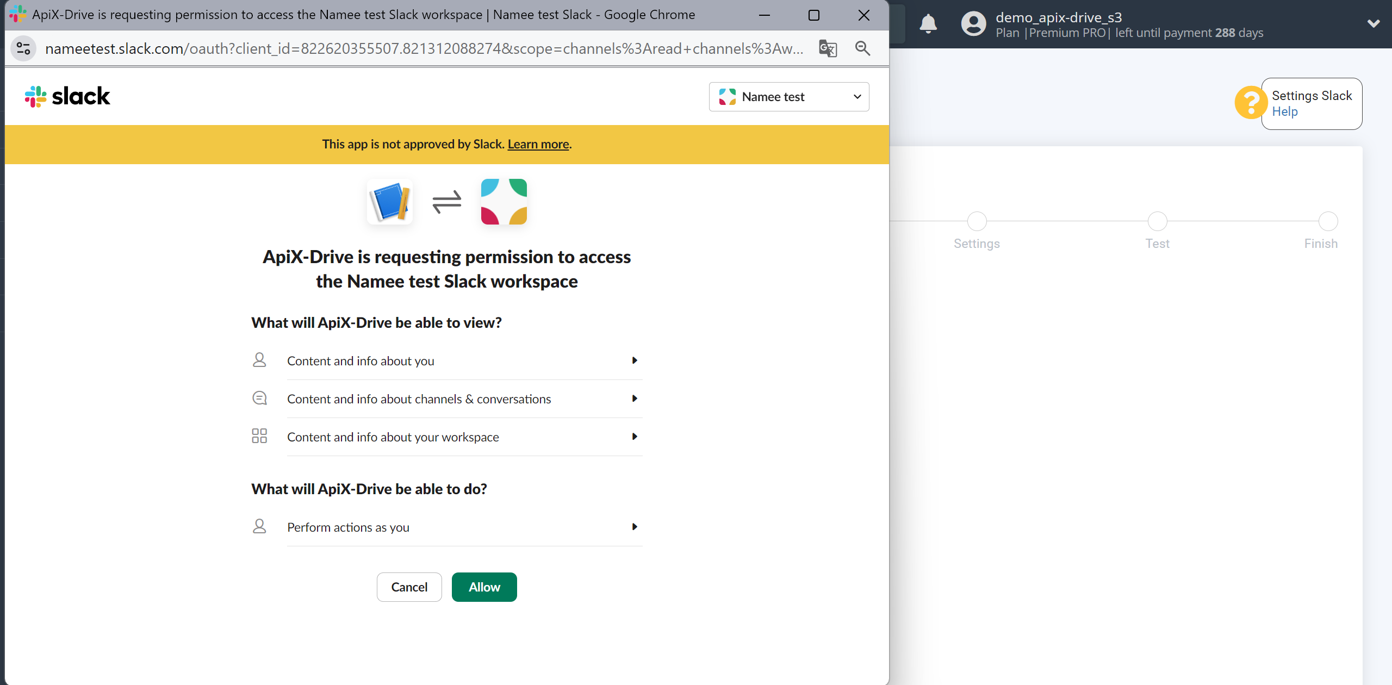Expand account menu chevron in ApiX-Drive header
1392x685 pixels.
pyautogui.click(x=1374, y=24)
